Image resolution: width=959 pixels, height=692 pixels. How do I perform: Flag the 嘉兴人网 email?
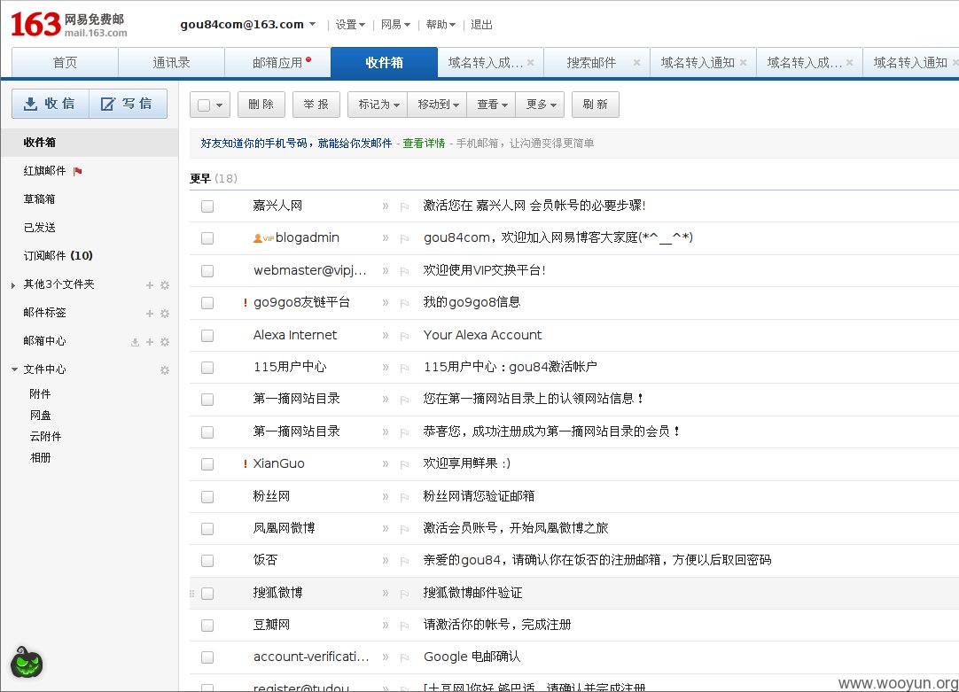(404, 206)
